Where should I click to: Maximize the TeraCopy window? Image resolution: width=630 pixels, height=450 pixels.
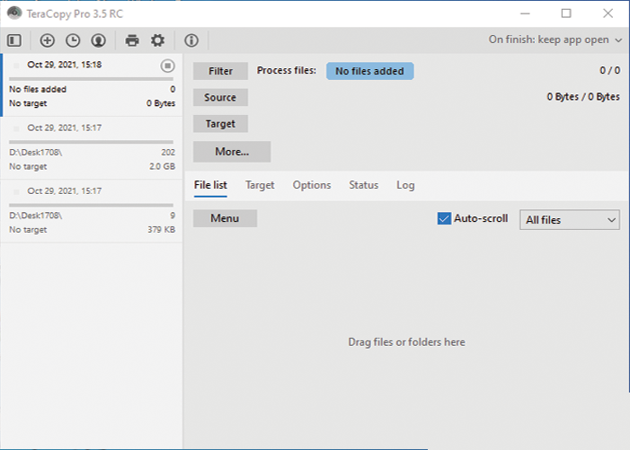[x=566, y=13]
